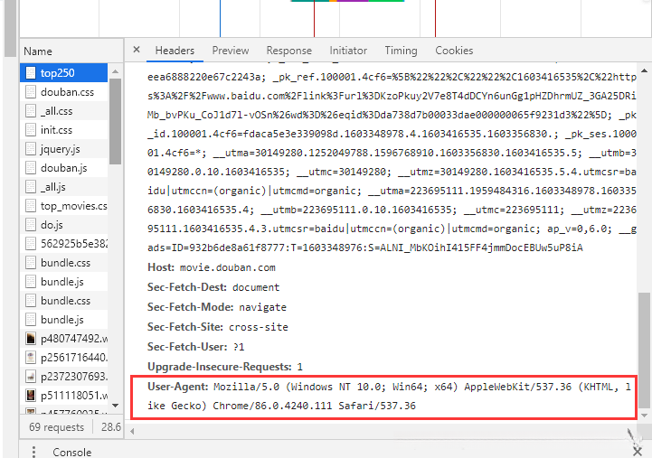
Task: Click the file icon beside douban.css
Action: point(31,92)
